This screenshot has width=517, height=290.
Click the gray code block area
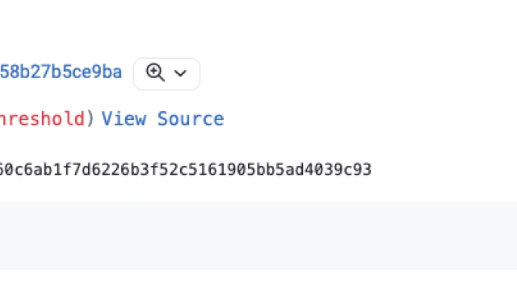pos(258,236)
